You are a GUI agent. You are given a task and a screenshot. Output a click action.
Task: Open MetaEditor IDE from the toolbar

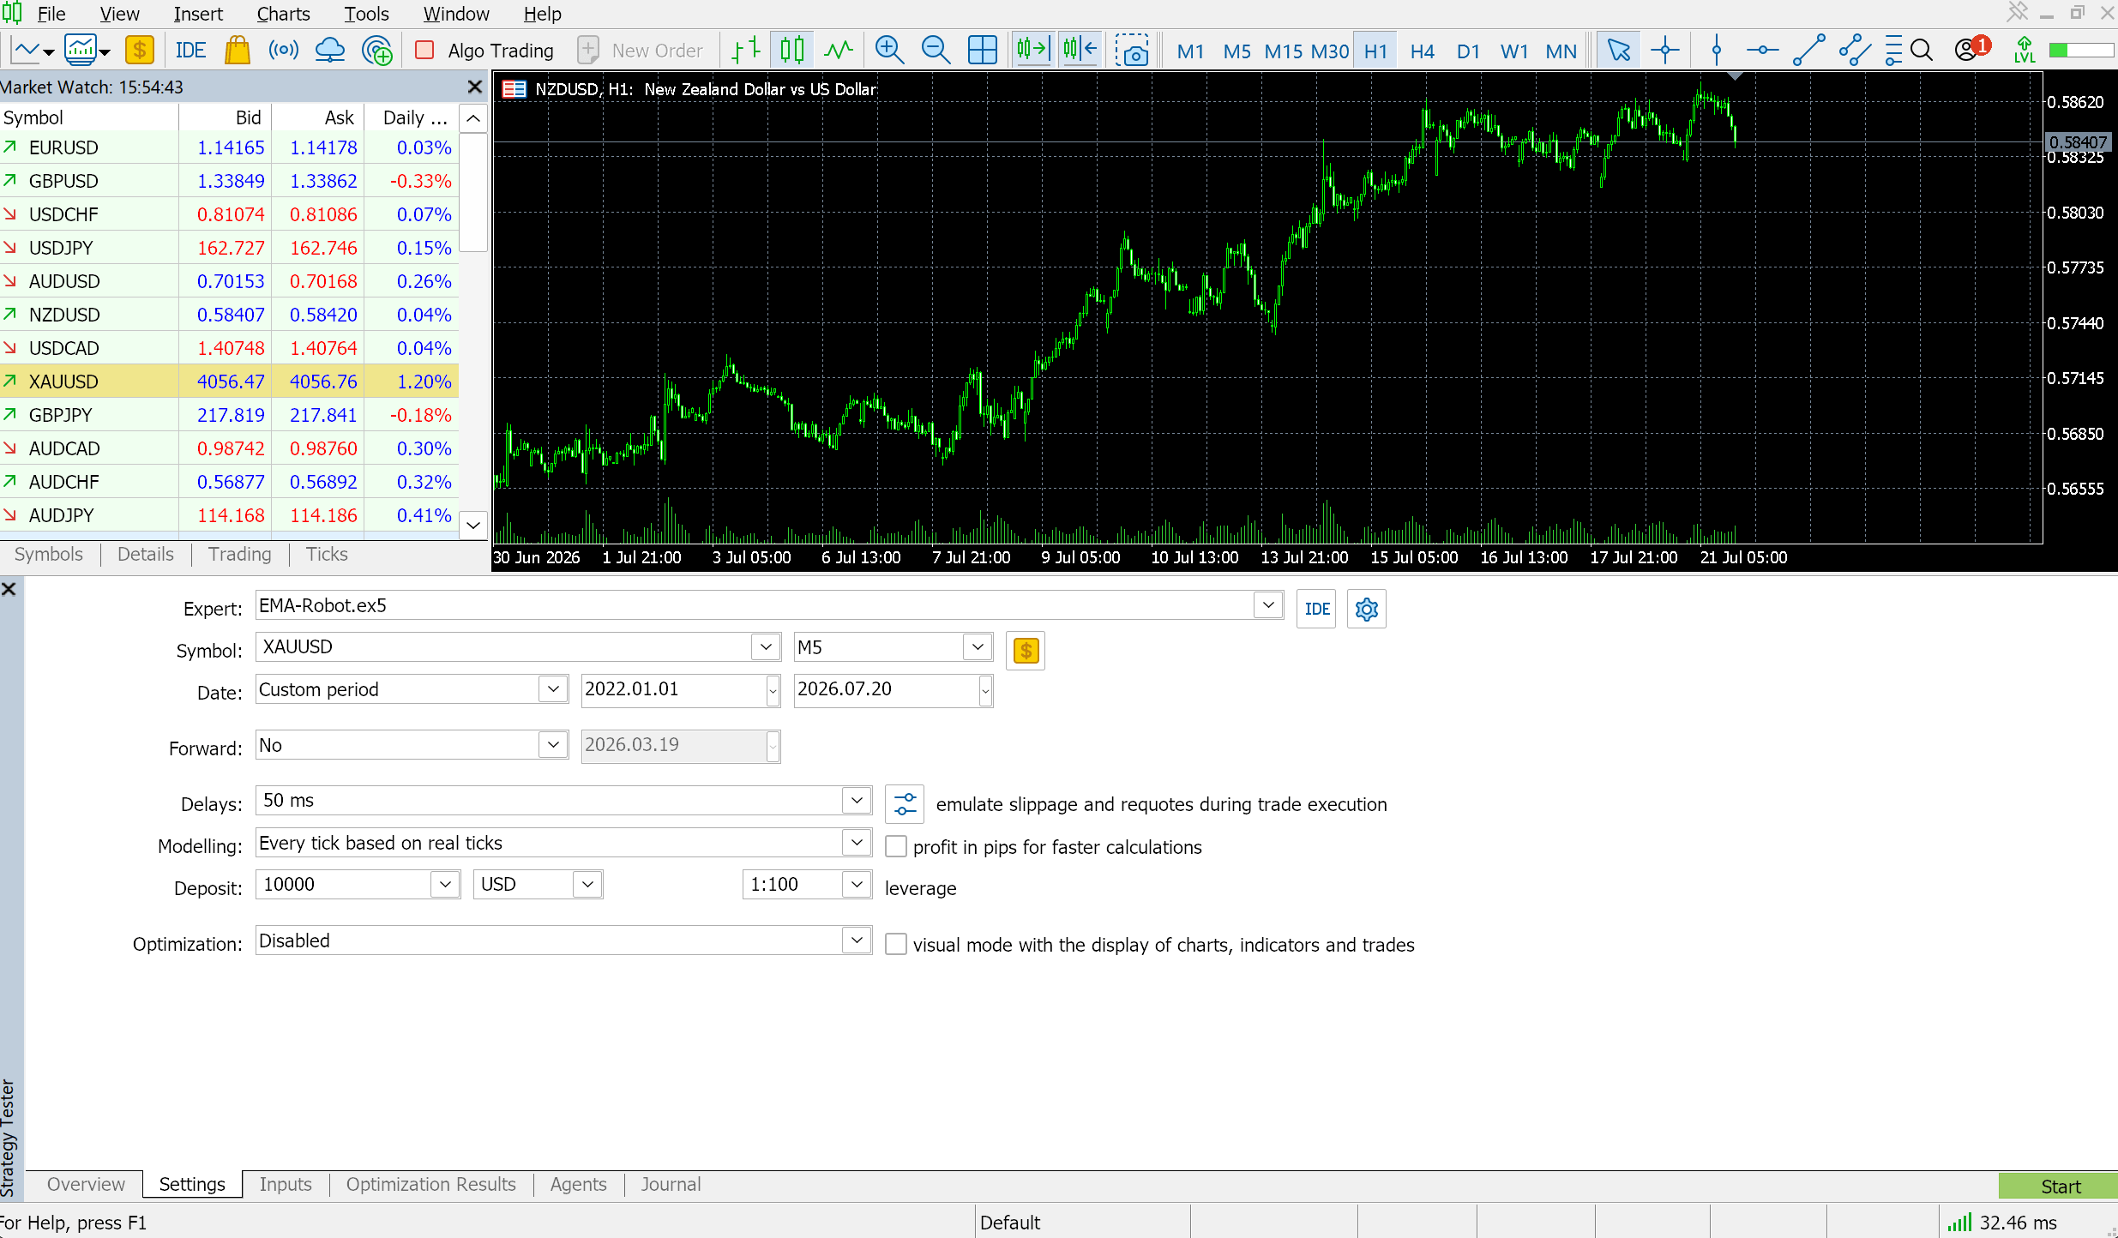190,51
